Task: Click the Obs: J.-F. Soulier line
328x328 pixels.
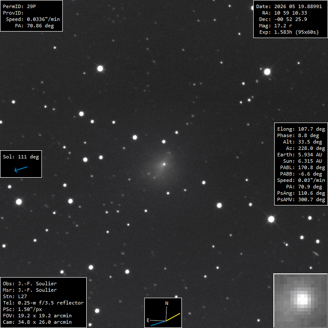Action: point(30,284)
